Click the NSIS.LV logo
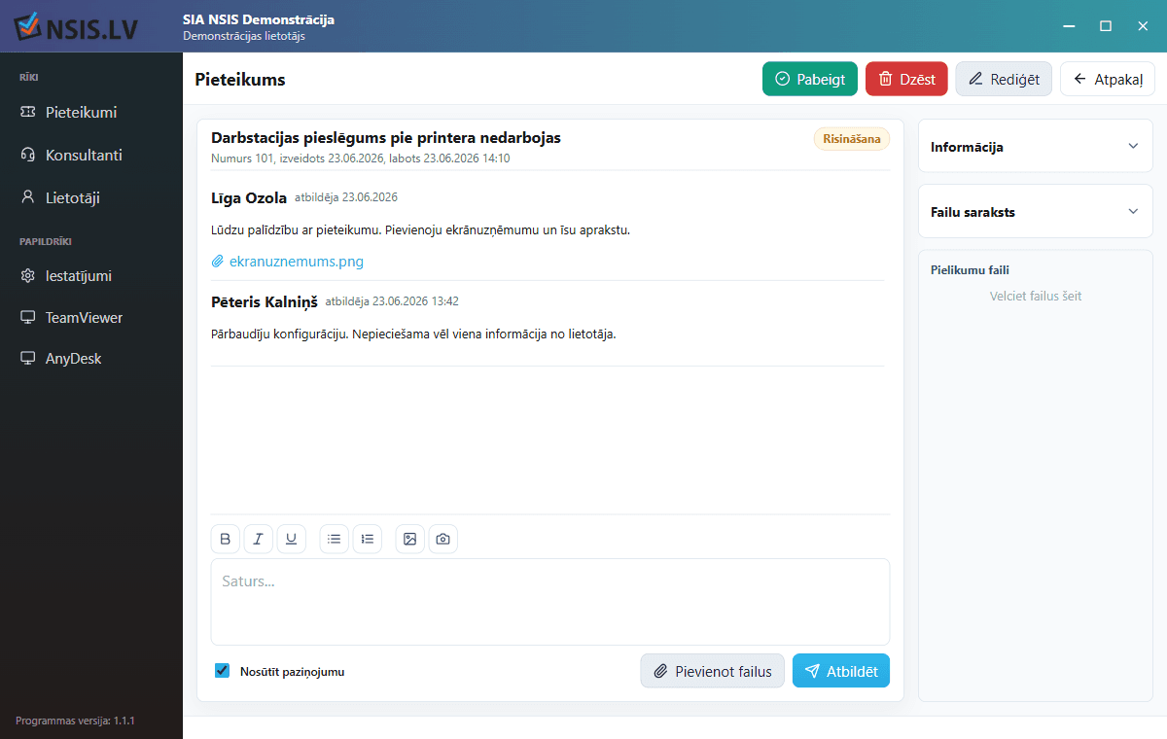 (x=76, y=27)
